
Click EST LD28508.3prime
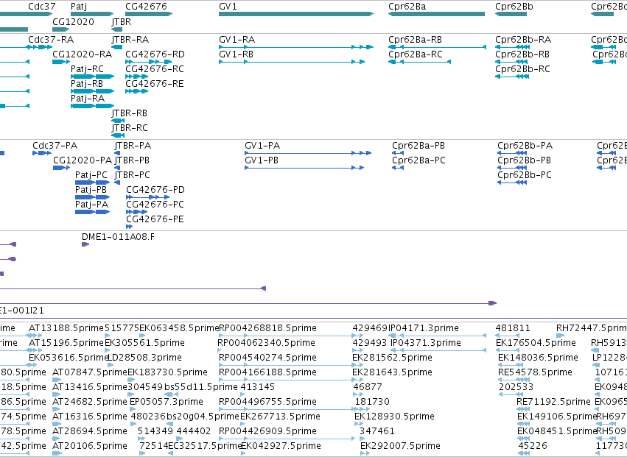click(144, 358)
